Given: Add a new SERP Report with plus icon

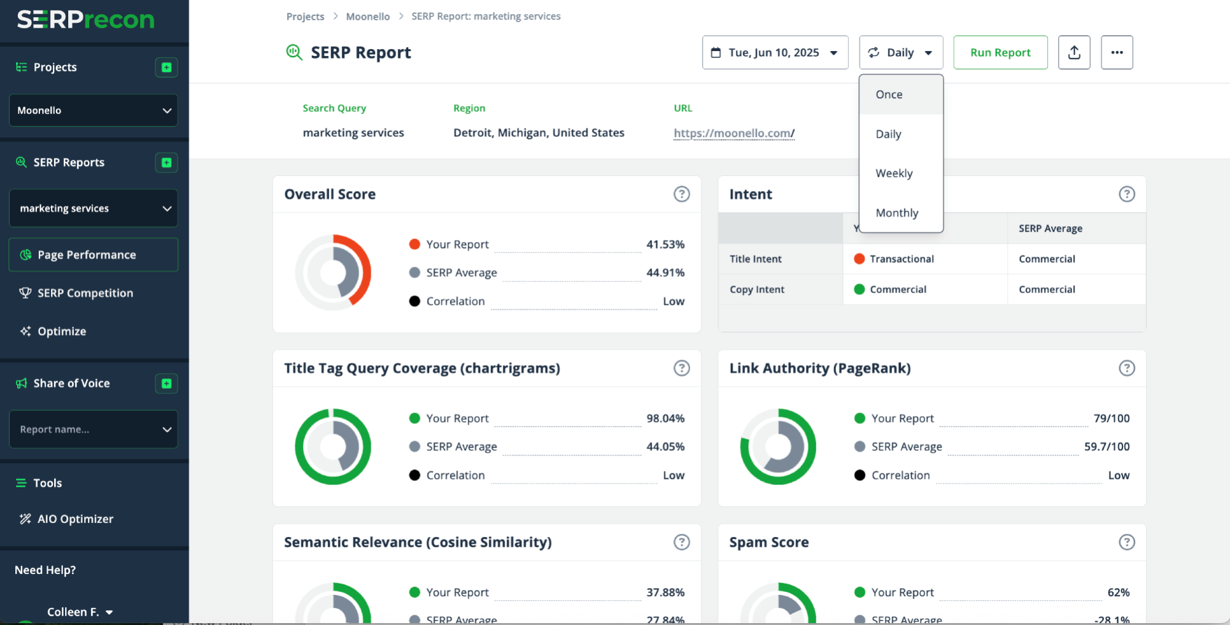Looking at the screenshot, I should [166, 162].
